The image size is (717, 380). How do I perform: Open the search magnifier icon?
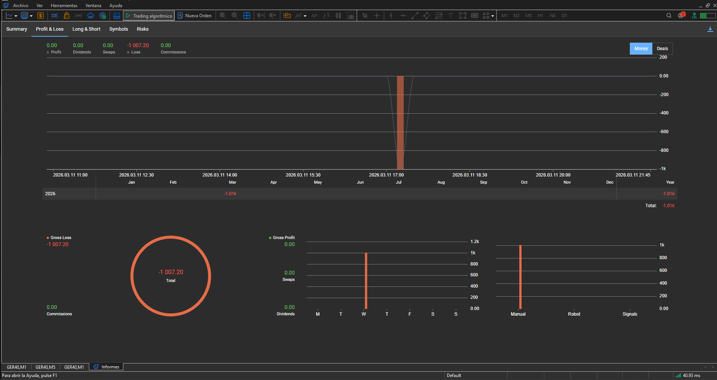(x=669, y=16)
